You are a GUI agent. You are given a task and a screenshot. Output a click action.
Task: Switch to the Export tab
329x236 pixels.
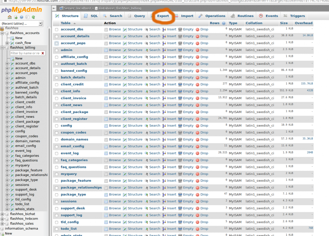click(x=163, y=15)
